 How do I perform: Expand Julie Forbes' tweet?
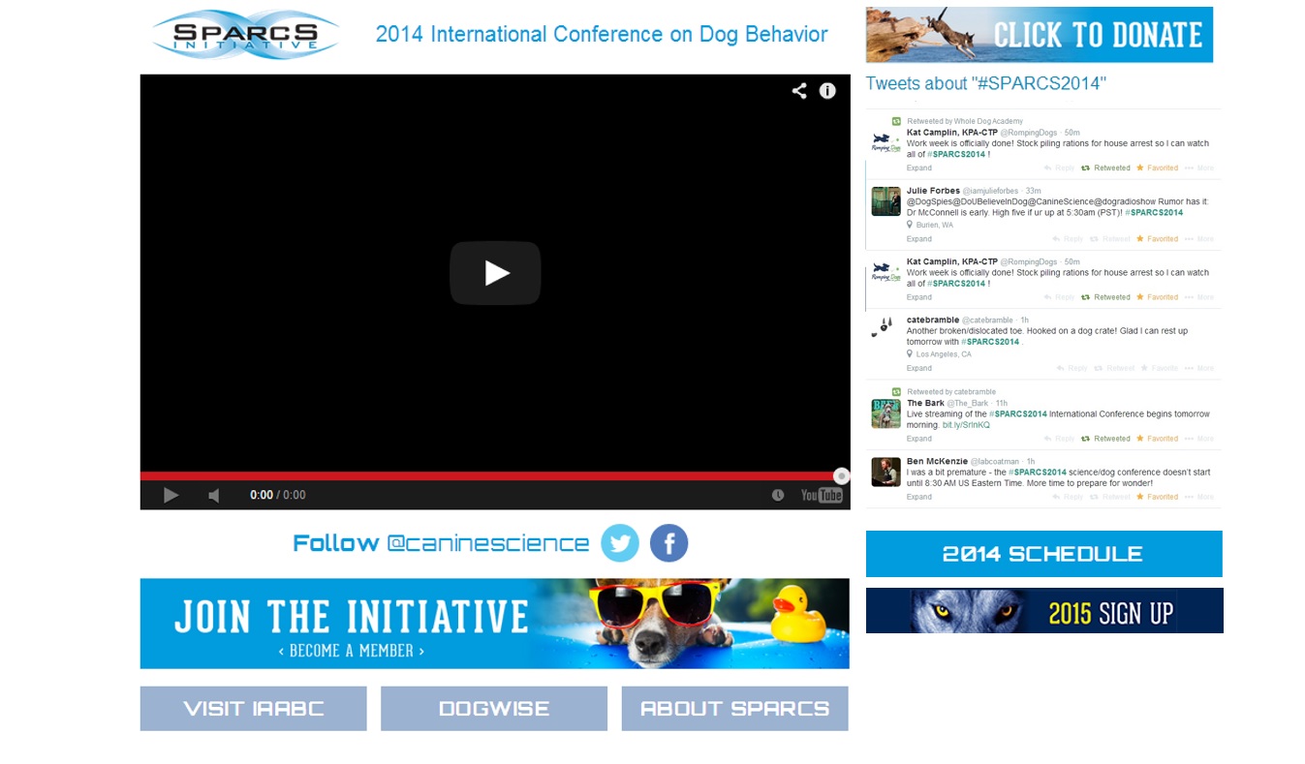coord(919,239)
